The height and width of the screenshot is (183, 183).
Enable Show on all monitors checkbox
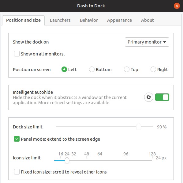tap(17, 54)
